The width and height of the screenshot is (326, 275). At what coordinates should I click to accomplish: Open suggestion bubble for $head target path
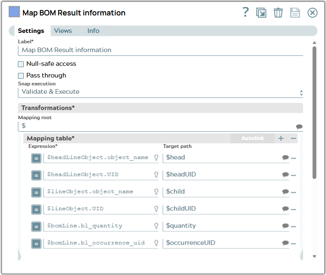tap(286, 157)
